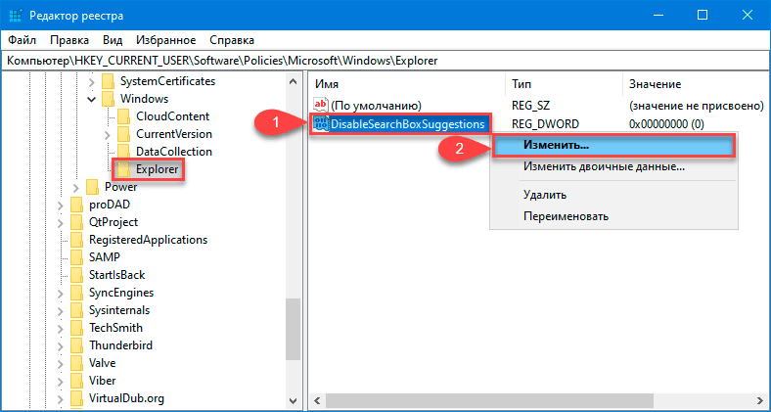Expand the SystemCertificates key
The width and height of the screenshot is (771, 412).
pyautogui.click(x=91, y=81)
